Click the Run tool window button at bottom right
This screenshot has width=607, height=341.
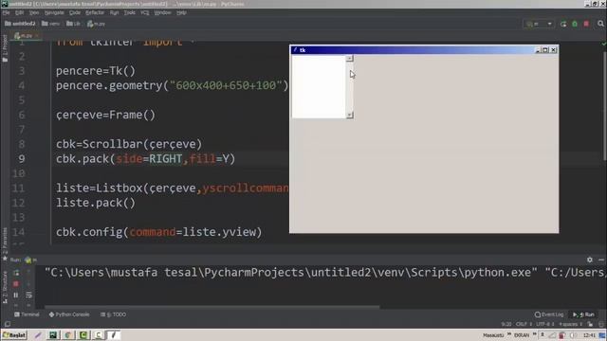[x=584, y=314]
